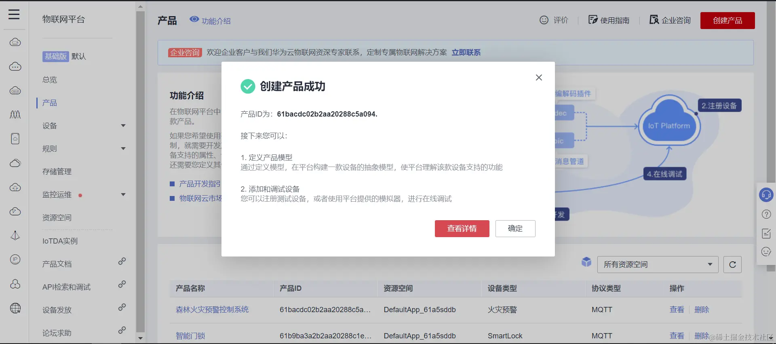Viewport: 776px width, 344px height.
Task: Click the resource space cube icon
Action: click(x=586, y=262)
